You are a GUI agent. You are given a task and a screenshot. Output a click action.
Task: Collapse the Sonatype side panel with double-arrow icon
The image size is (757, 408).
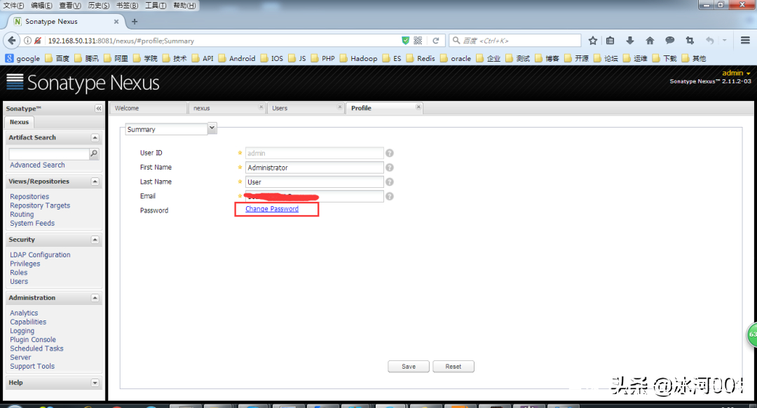click(99, 109)
